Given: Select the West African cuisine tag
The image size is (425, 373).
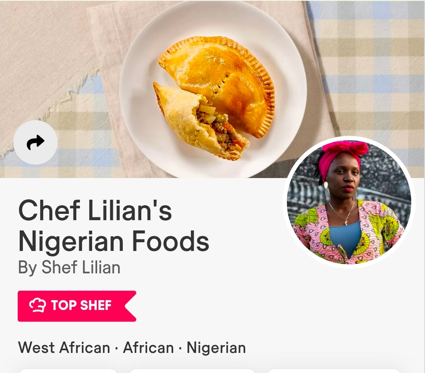Looking at the screenshot, I should click(x=64, y=347).
